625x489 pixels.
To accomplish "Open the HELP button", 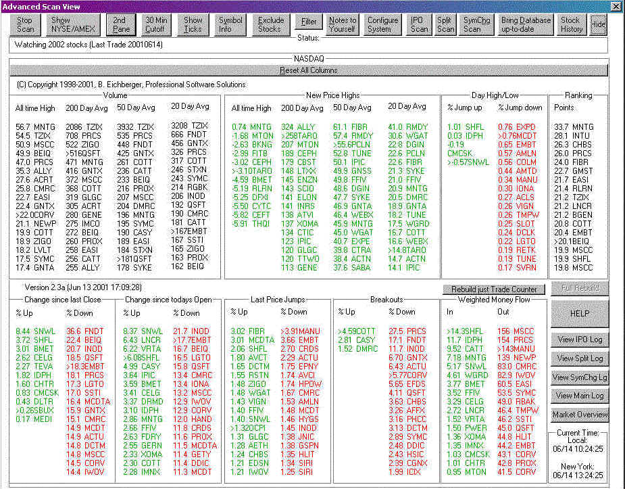I will point(580,314).
